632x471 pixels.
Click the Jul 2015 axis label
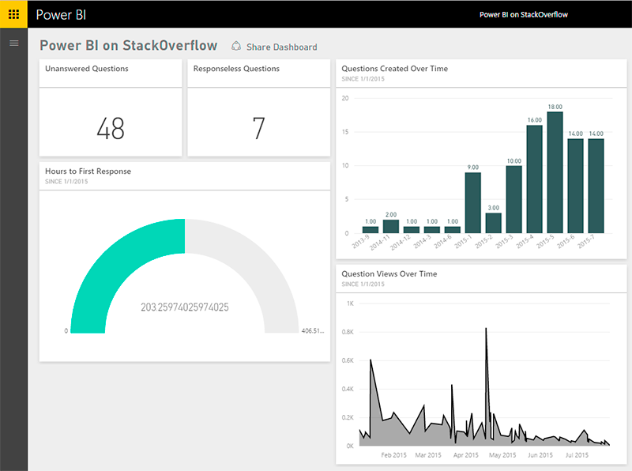coord(577,455)
